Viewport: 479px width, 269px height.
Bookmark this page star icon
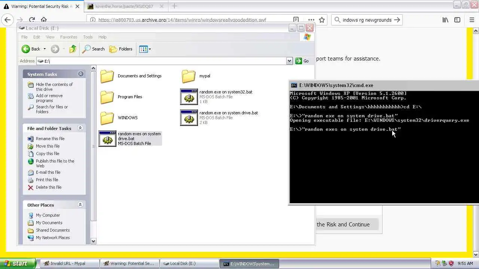tap(322, 20)
